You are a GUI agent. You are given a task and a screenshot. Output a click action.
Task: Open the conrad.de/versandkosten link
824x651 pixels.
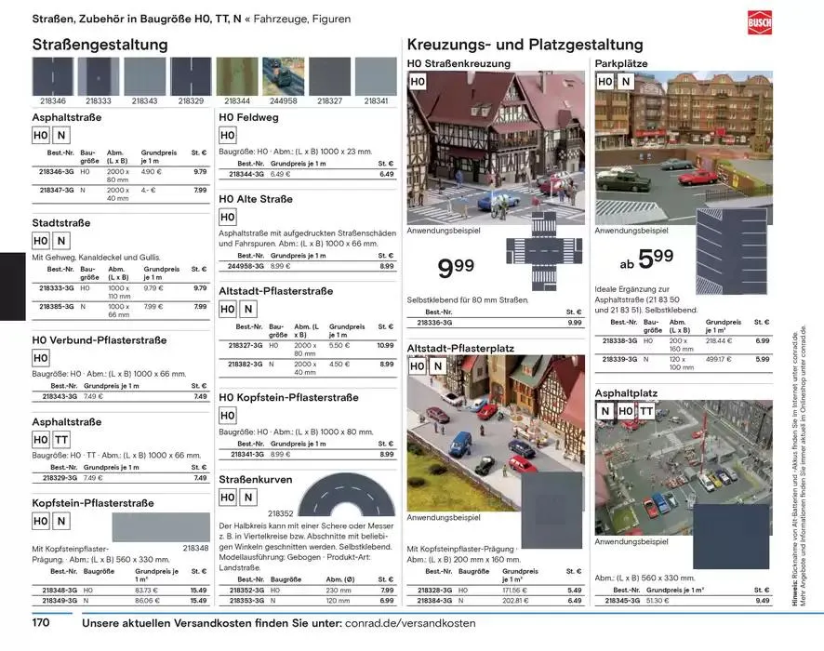409,623
